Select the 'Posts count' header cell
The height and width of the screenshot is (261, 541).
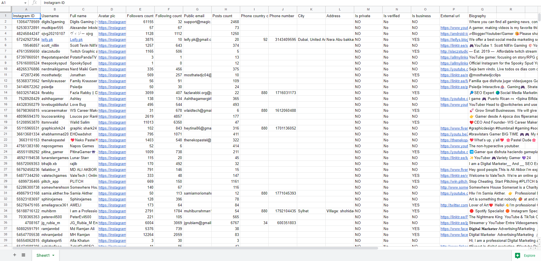coord(226,16)
